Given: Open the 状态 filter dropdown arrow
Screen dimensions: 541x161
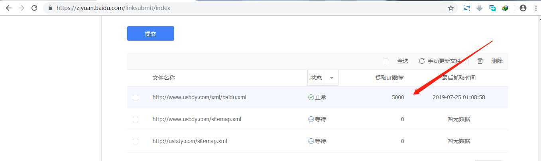Looking at the screenshot, I should [x=332, y=78].
